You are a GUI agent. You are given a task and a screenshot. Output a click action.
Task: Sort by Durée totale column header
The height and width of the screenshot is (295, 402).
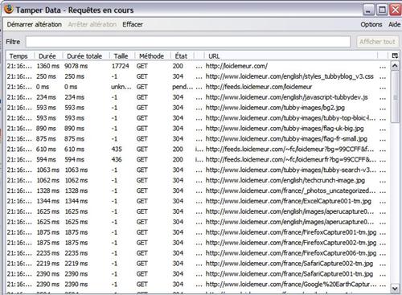point(84,56)
